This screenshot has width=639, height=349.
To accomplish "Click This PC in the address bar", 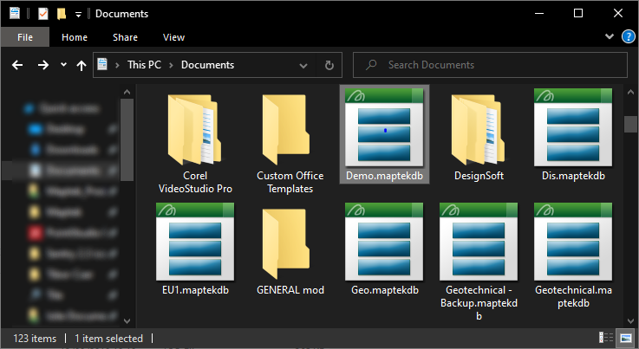I will (x=144, y=65).
